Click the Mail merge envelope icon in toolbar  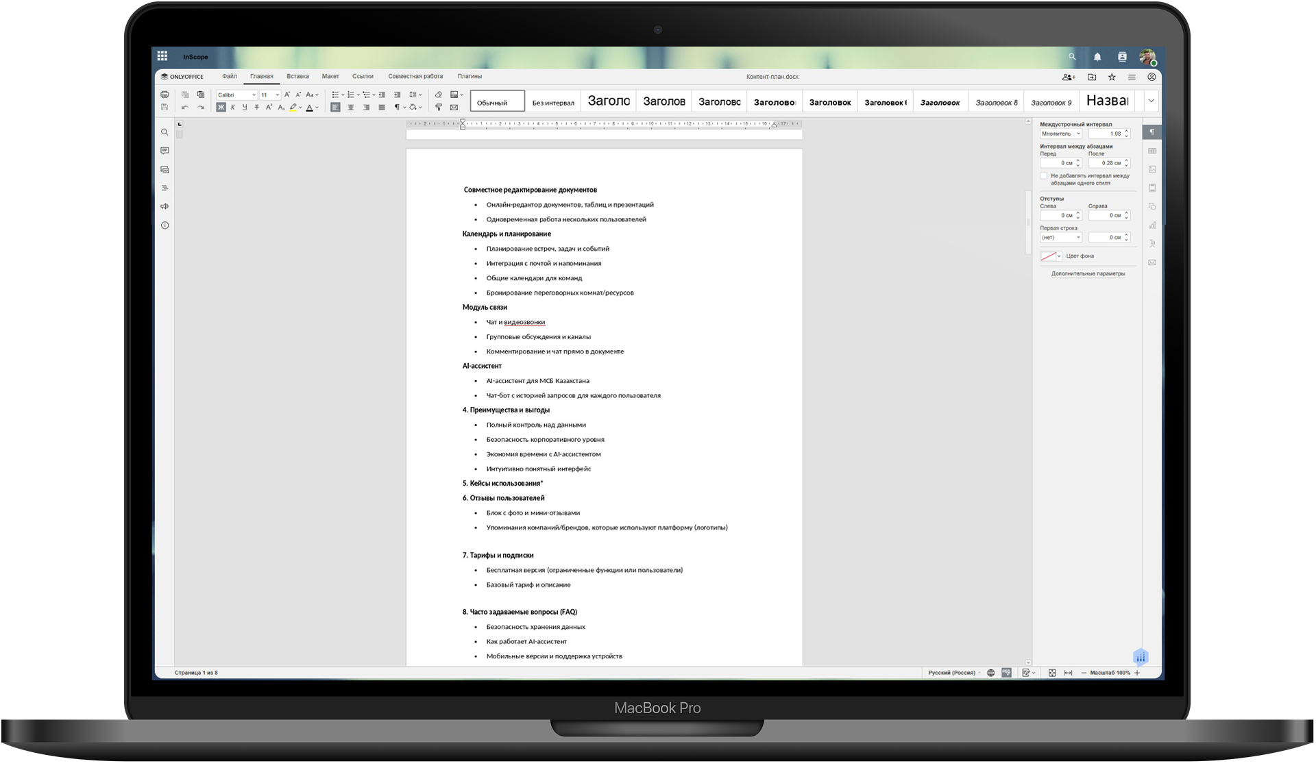(454, 107)
